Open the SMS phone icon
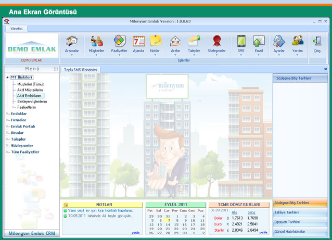 [241, 41]
